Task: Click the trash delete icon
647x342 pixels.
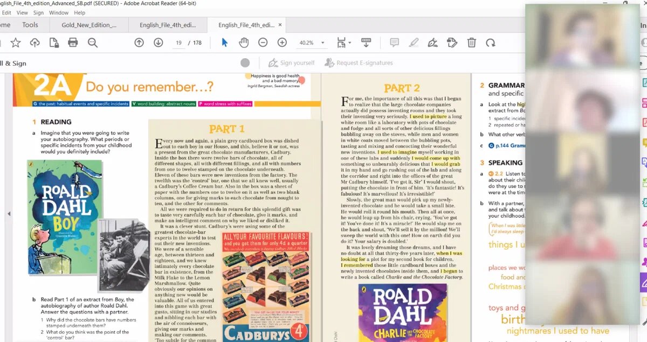Action: (471, 43)
